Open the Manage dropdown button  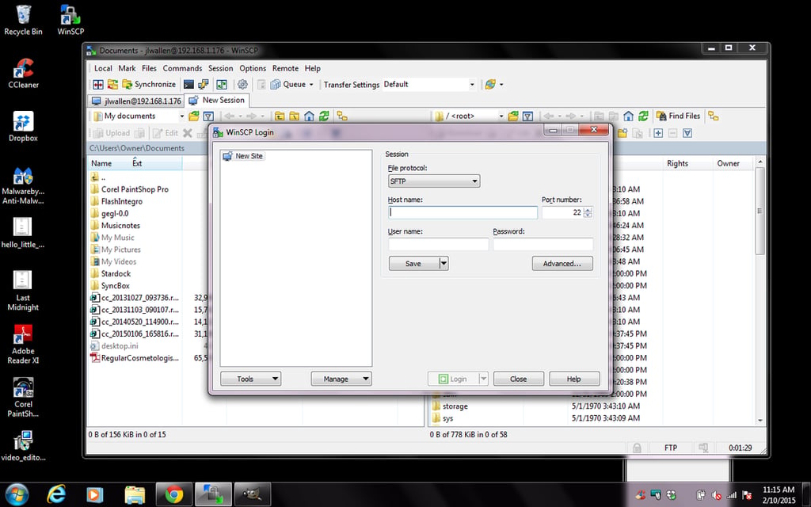[341, 379]
